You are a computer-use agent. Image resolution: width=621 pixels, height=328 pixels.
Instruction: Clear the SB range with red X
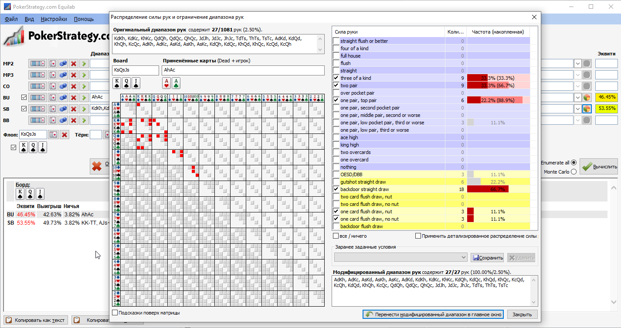[74, 109]
